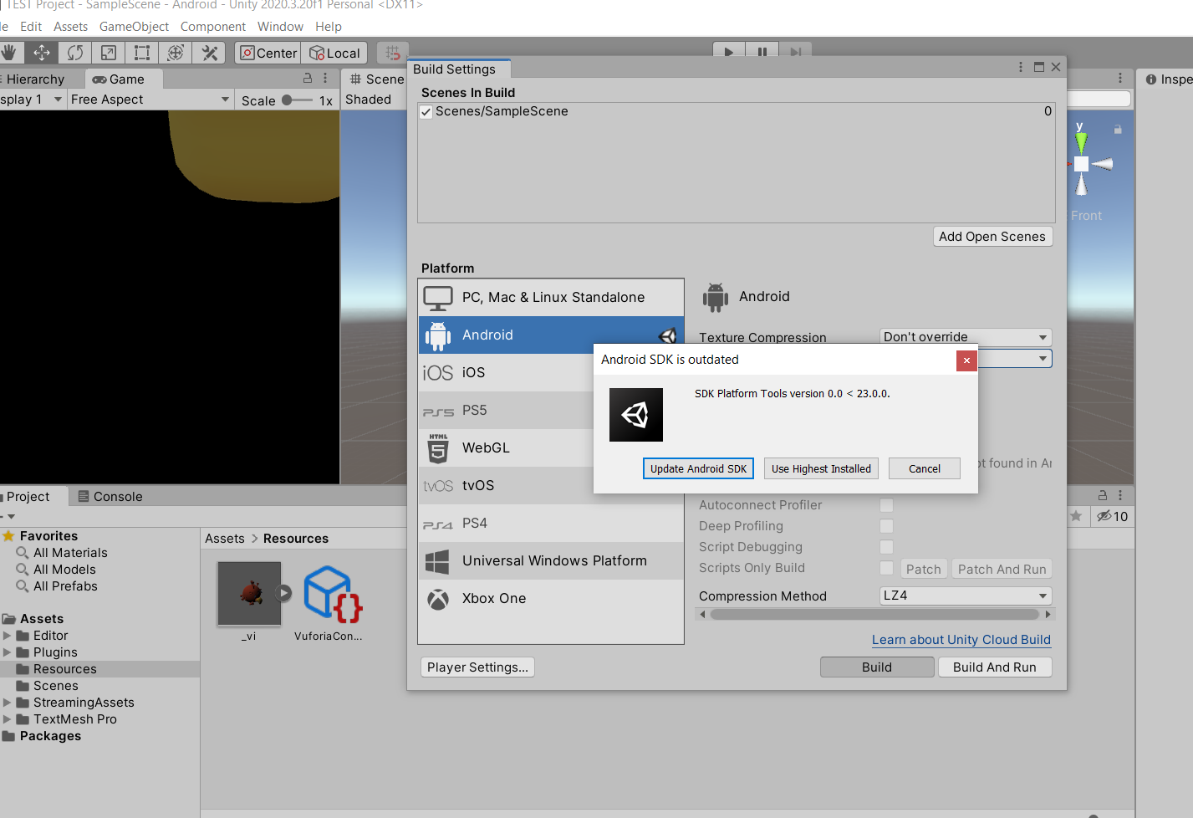Start Play mode

729,51
